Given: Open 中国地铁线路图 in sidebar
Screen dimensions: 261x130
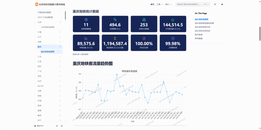Looking at the screenshot, I should click(x=44, y=12).
